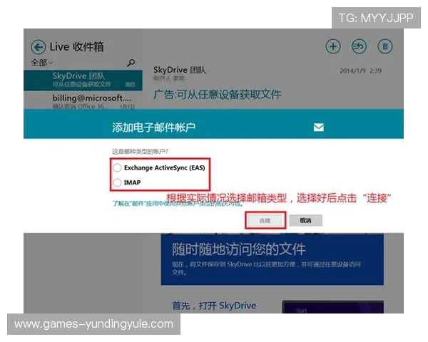Click the dialog title 添加电子邮件帐户
Image resolution: width=428 pixels, height=342 pixels.
coord(153,128)
